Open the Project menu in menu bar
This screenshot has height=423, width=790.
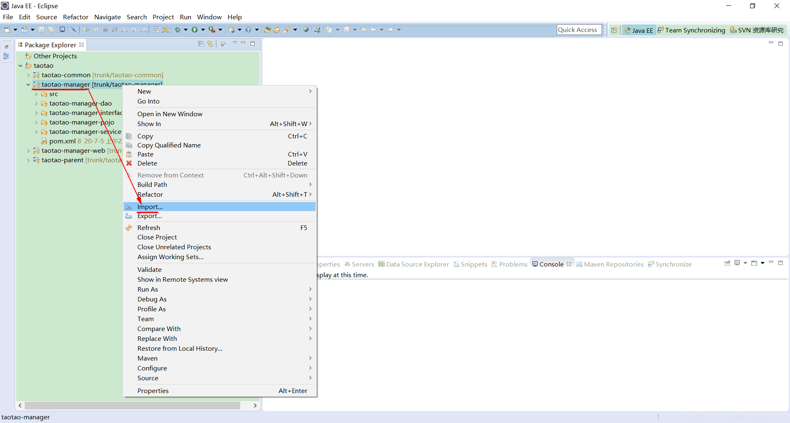pos(163,17)
